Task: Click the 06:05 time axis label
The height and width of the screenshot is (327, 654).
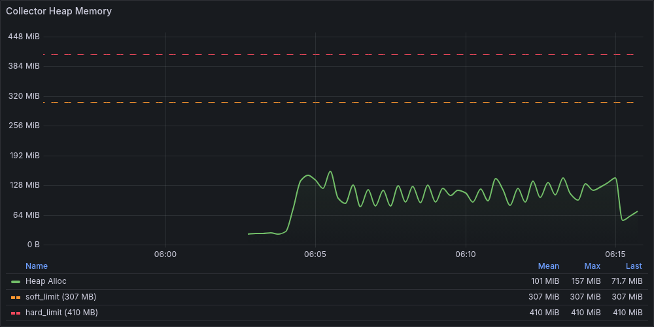Action: pyautogui.click(x=315, y=254)
